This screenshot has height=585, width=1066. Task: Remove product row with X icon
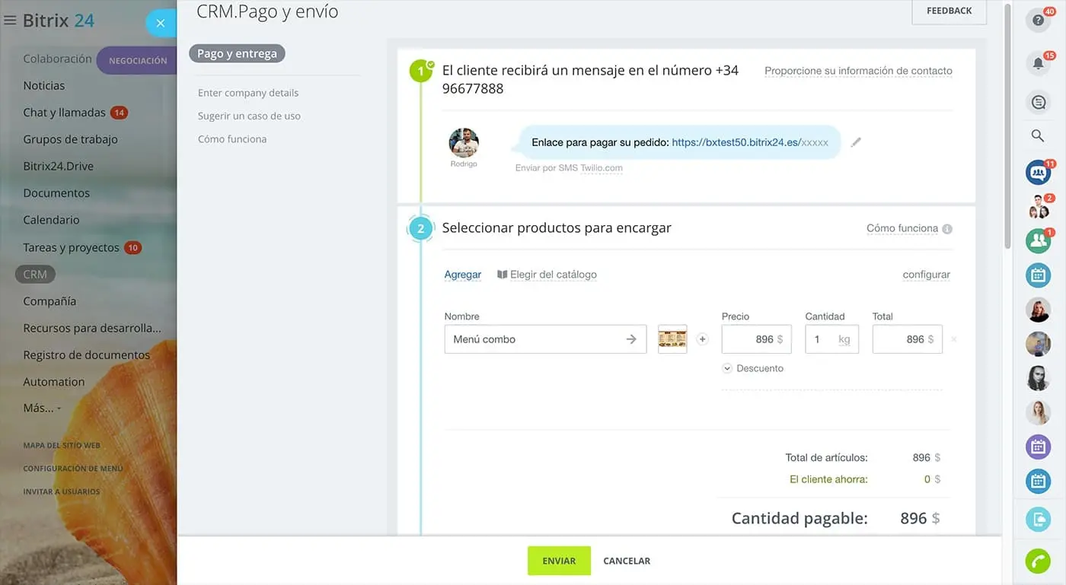[953, 339]
